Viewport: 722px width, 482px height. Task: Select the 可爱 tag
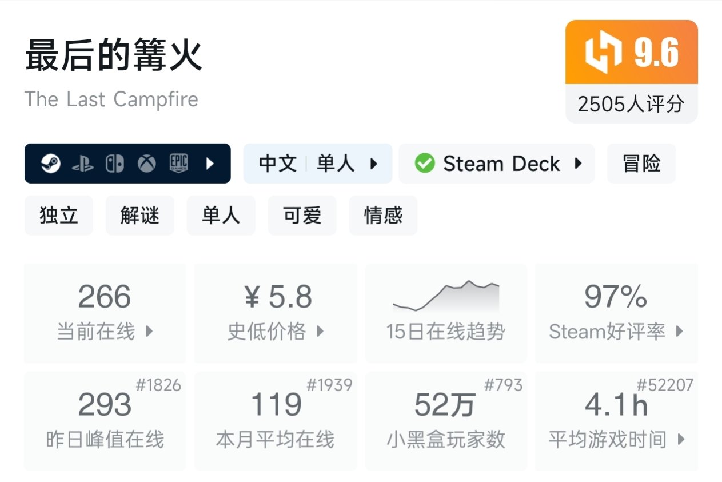[x=302, y=215]
